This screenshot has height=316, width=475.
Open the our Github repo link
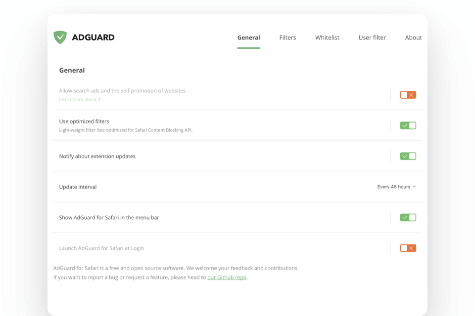[227, 277]
